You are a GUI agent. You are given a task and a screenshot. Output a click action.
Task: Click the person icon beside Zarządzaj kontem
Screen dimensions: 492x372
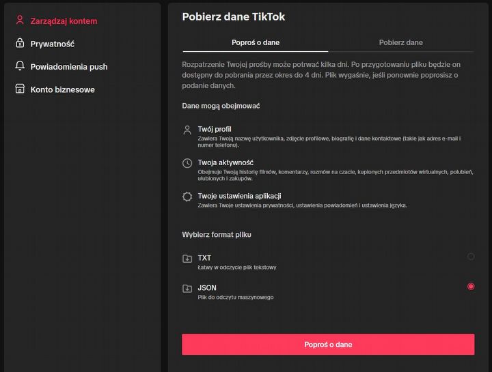(x=20, y=20)
